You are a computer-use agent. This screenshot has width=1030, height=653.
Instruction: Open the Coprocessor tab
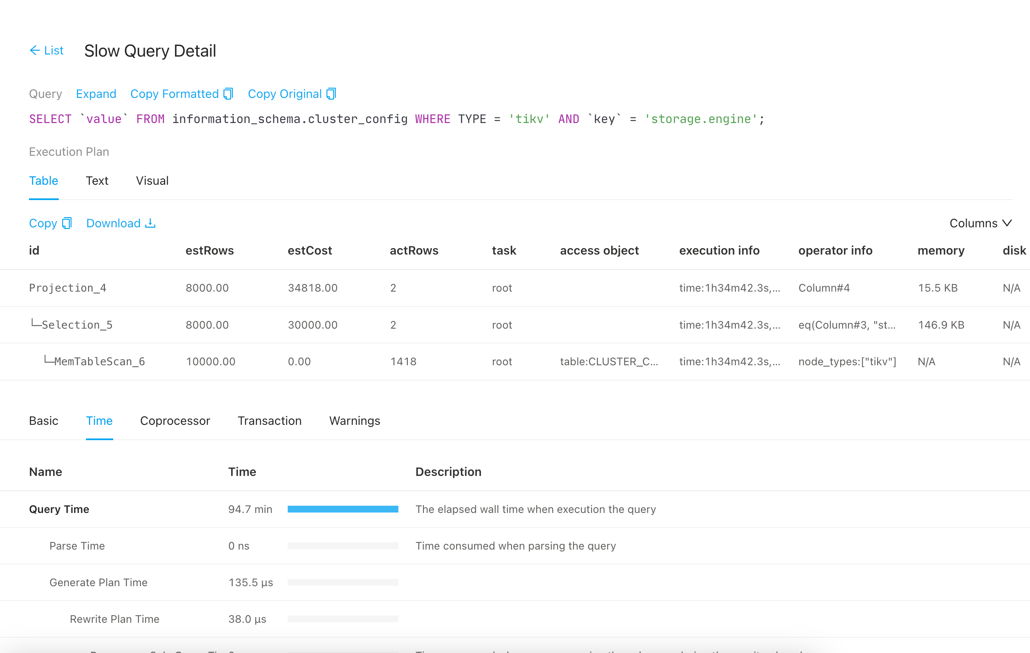pos(175,421)
